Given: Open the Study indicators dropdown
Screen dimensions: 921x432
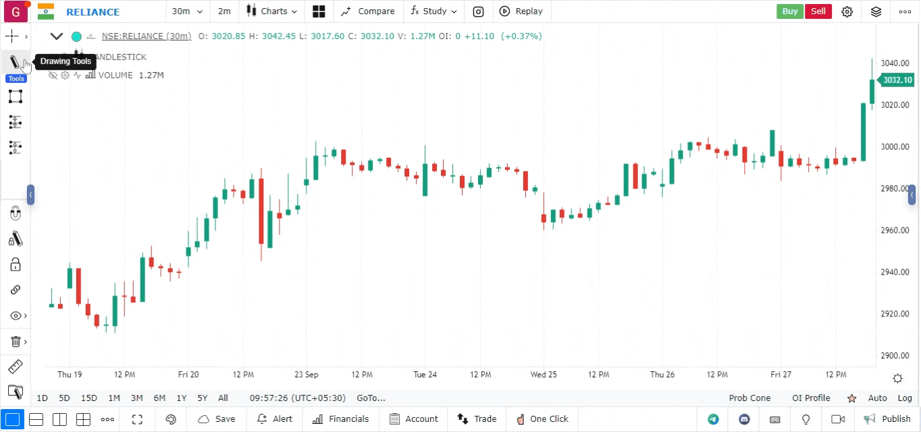Looking at the screenshot, I should pos(434,11).
